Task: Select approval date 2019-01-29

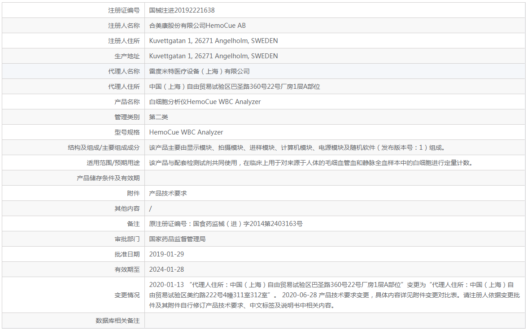Action: [167, 254]
